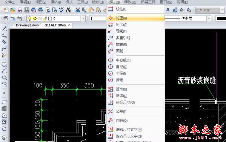Image resolution: width=226 pixels, height=142 pixels.
Task: Expand the layer 0 dropdown arrow
Action: (83, 18)
